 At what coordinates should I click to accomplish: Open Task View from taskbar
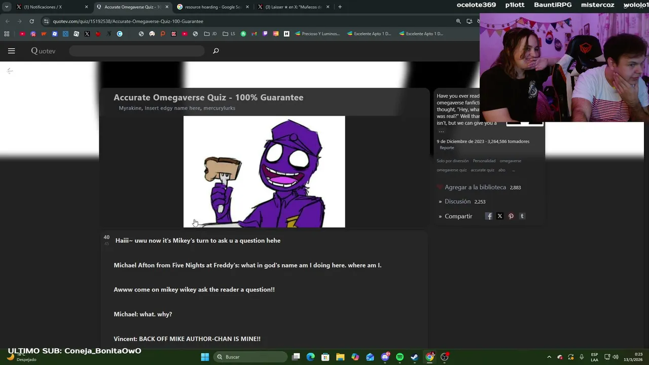tap(296, 357)
